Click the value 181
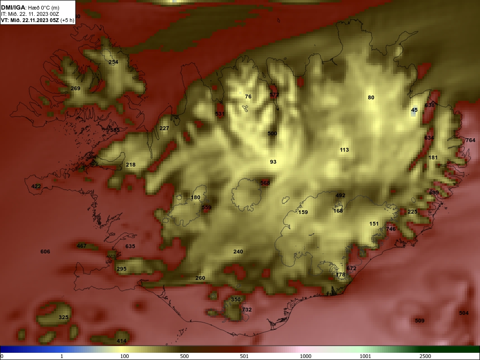This screenshot has width=480, height=360. (x=433, y=157)
